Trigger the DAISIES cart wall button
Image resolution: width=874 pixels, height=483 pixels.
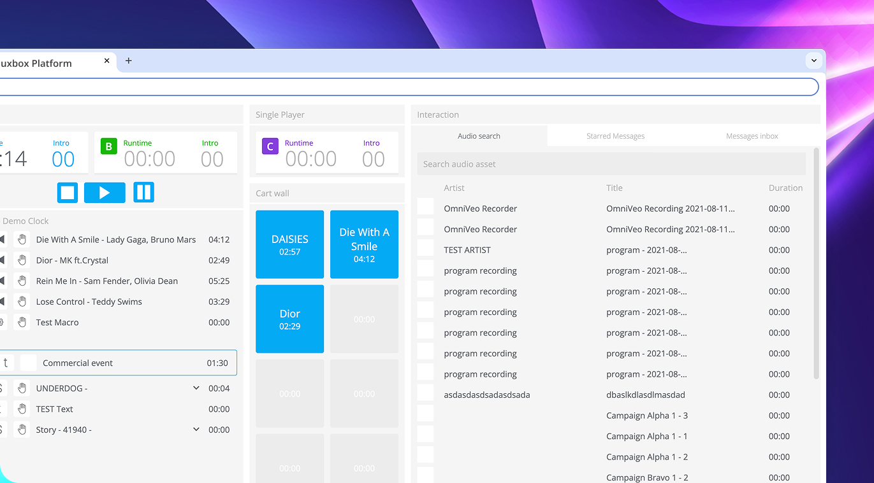[x=289, y=244]
